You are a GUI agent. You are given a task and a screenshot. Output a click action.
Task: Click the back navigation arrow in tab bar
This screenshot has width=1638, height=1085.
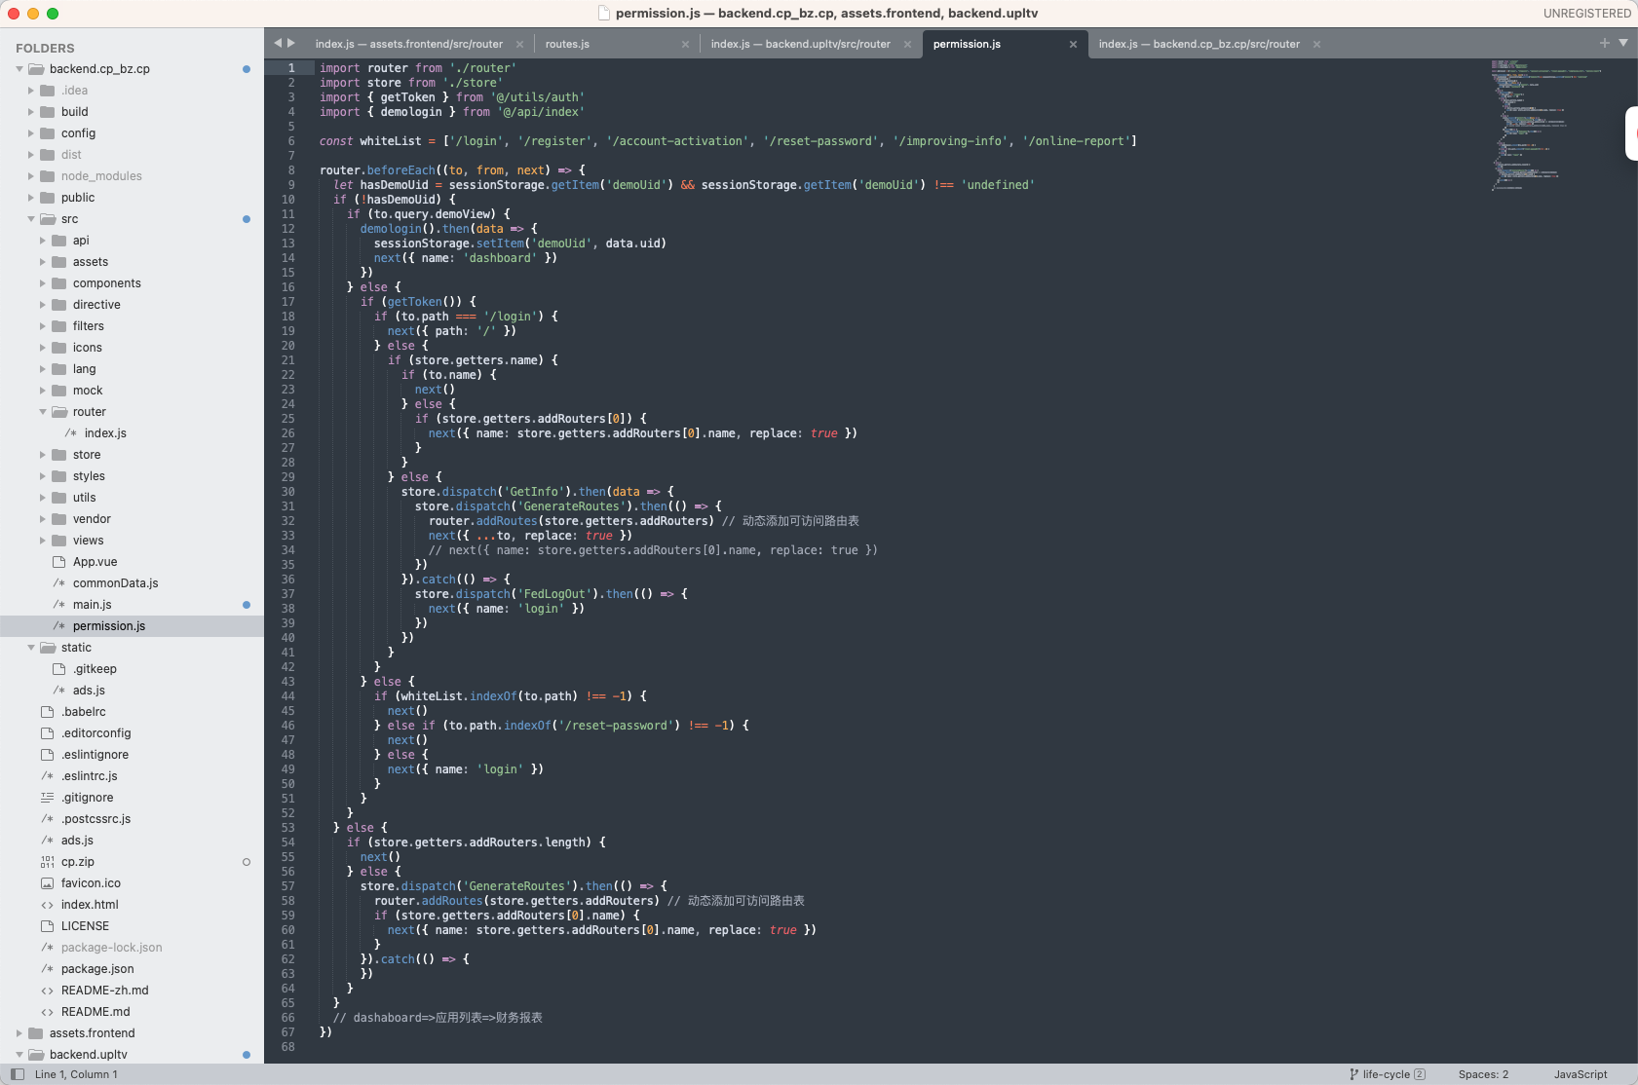(x=278, y=43)
